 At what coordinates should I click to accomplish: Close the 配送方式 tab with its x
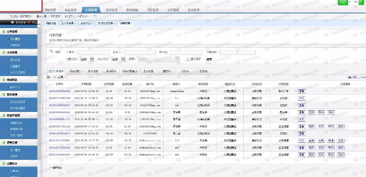tap(92, 23)
